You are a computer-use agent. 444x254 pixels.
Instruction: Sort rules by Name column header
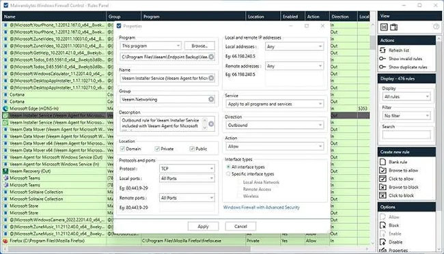point(54,16)
